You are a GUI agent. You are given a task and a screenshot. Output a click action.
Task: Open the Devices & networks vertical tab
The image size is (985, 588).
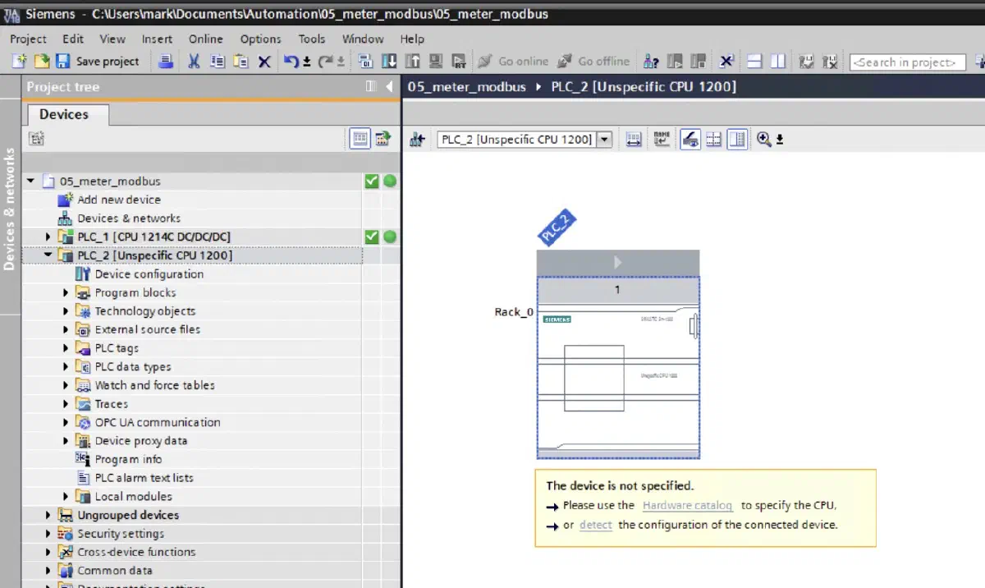click(10, 209)
